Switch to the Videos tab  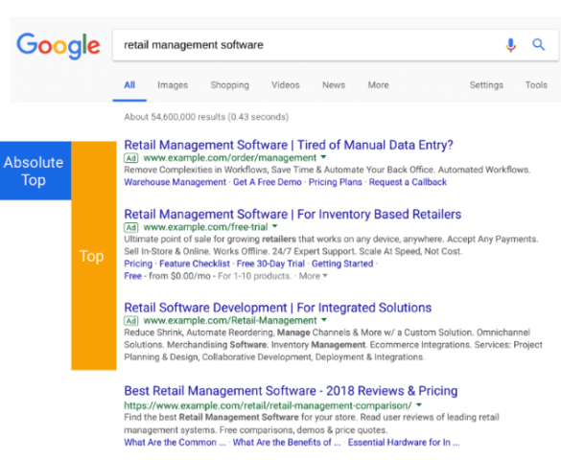[286, 85]
